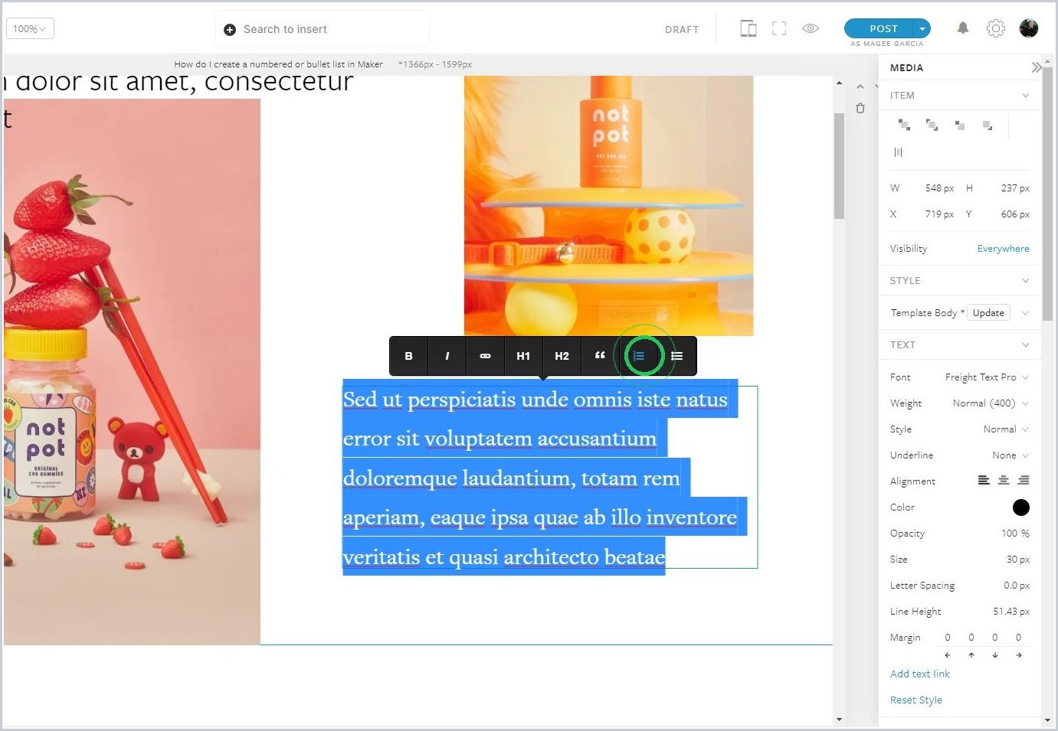Screen dimensions: 1058x731
Task: Format selection as a block quote
Action: [x=600, y=356]
